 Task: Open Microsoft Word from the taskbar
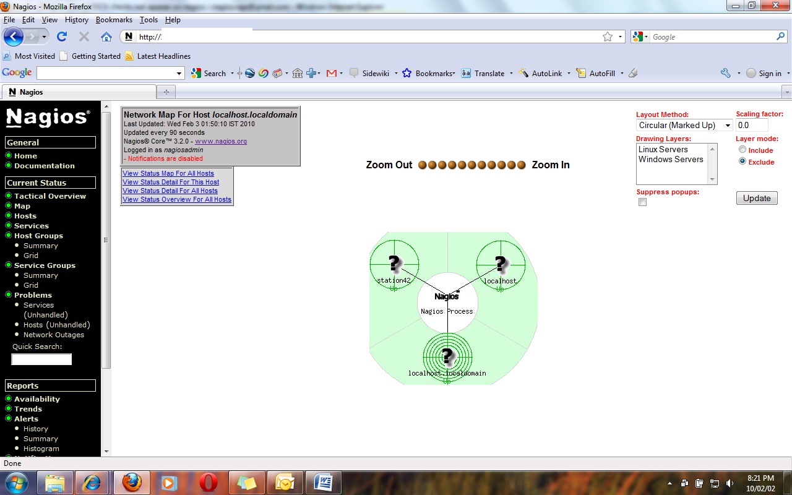(x=322, y=482)
